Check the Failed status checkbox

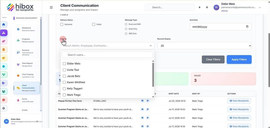coord(94,25)
